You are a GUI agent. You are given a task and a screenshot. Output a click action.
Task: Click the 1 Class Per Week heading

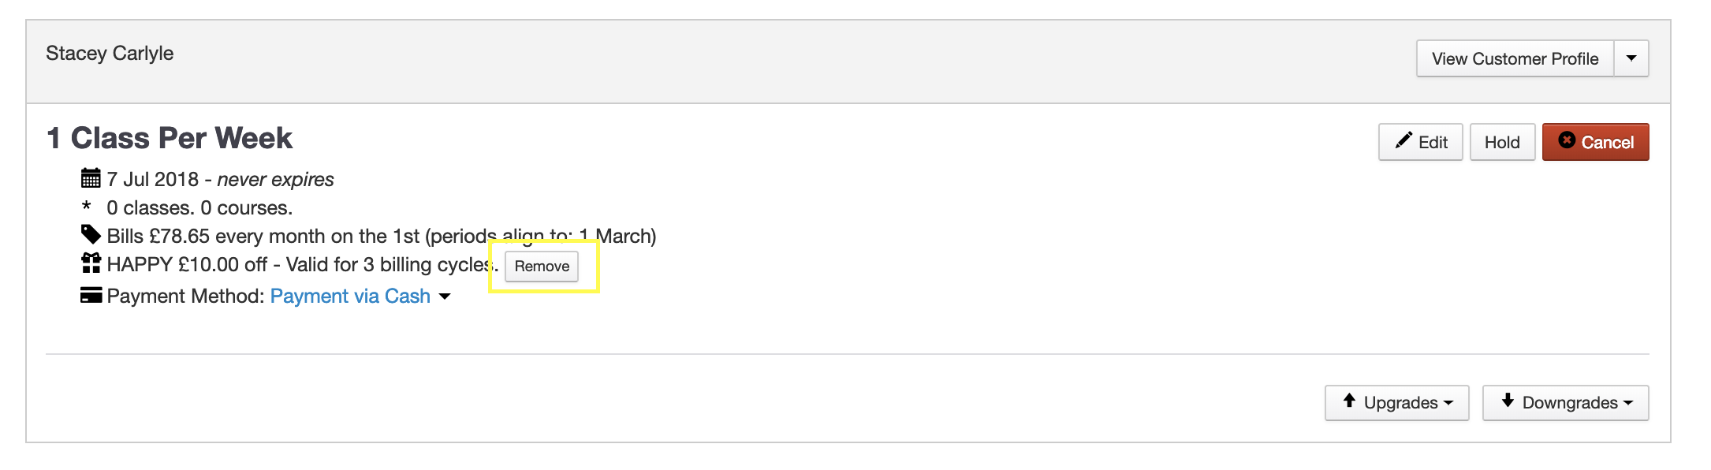click(x=170, y=138)
